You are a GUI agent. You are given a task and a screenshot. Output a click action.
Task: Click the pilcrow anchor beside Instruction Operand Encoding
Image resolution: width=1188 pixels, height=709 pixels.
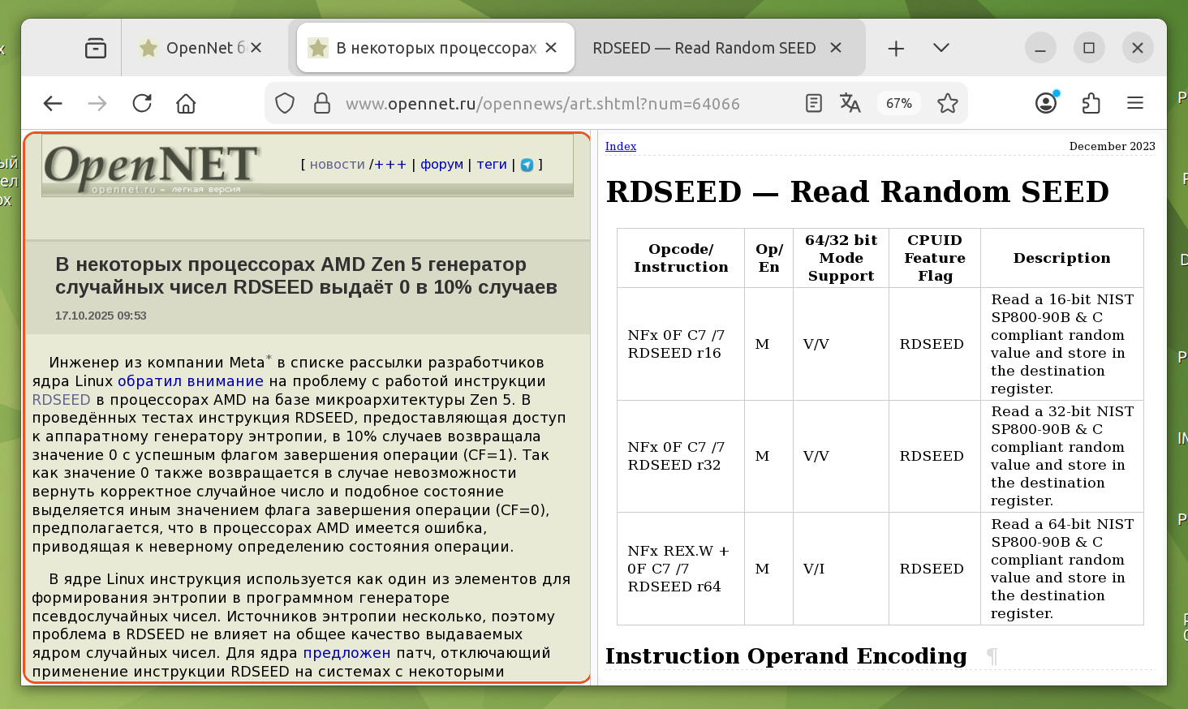(992, 656)
